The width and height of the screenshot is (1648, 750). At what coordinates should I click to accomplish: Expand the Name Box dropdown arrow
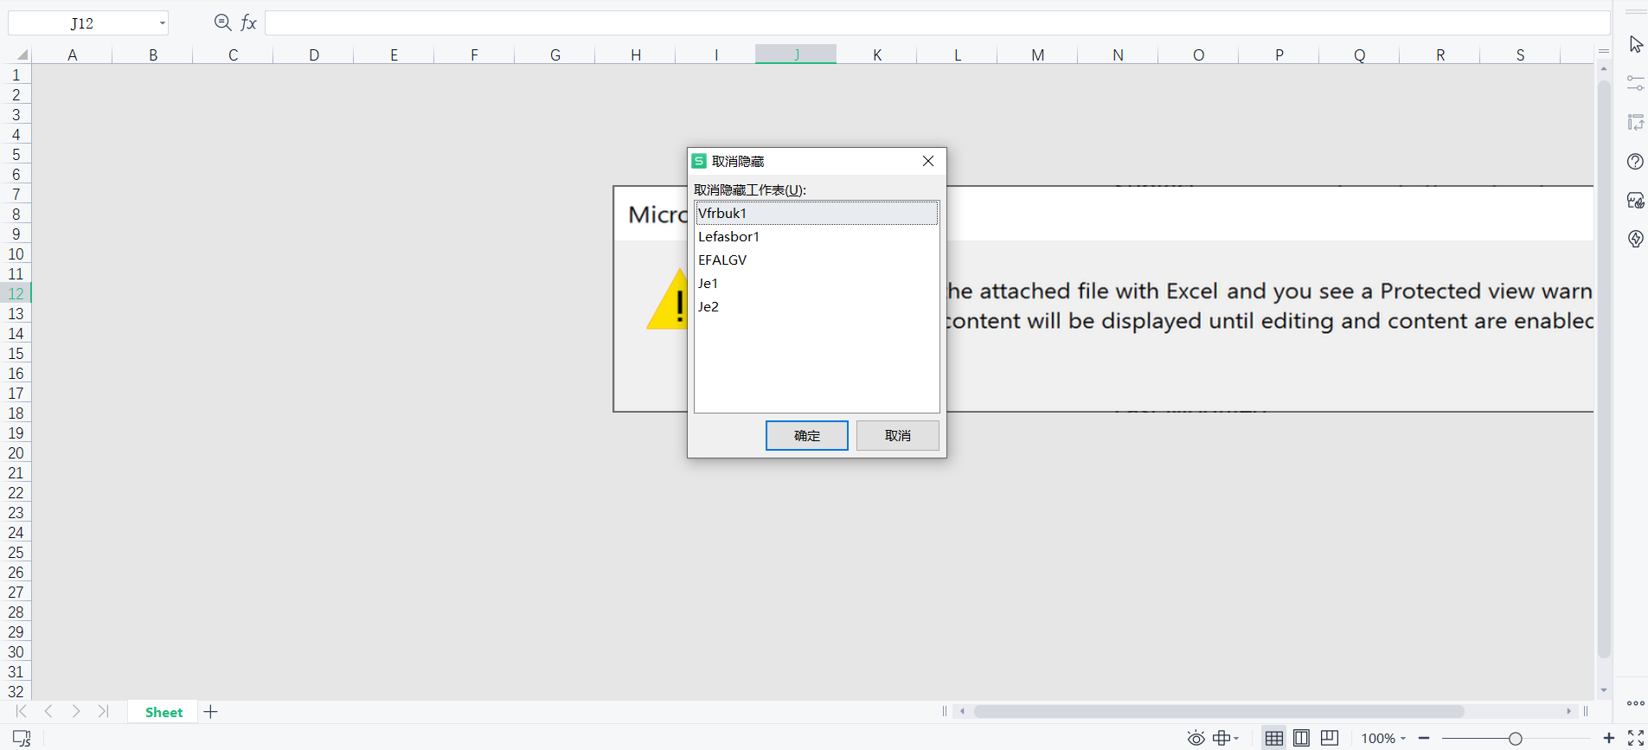[x=162, y=23]
